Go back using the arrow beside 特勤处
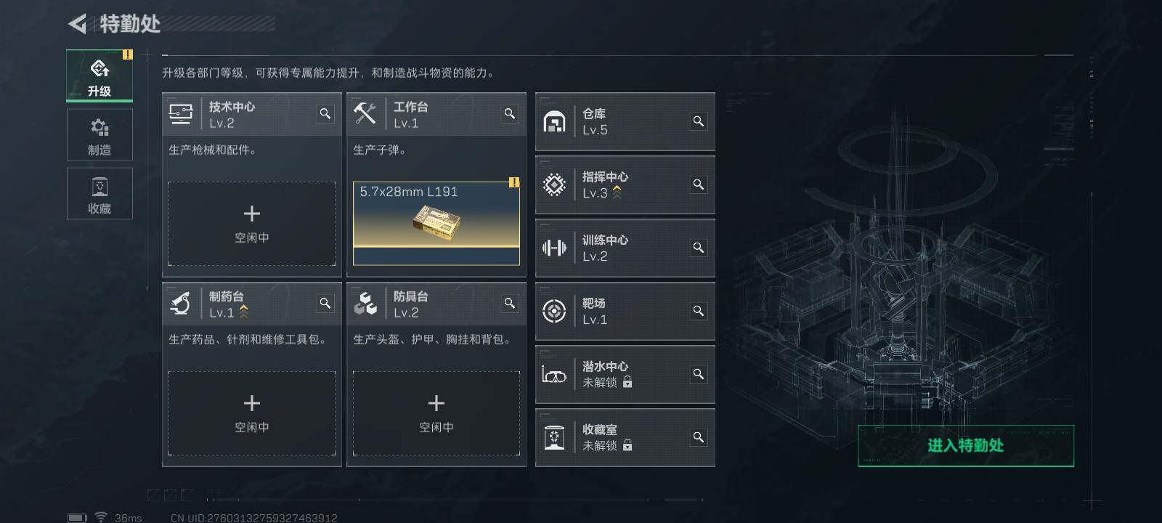1162x523 pixels. [78, 24]
